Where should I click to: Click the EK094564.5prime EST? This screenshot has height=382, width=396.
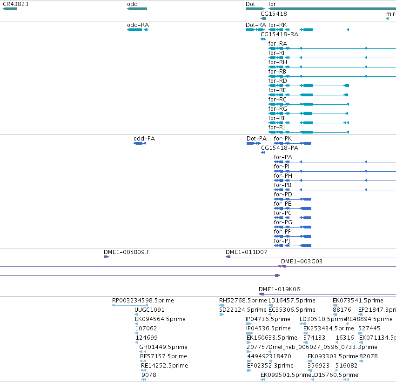coord(136,324)
